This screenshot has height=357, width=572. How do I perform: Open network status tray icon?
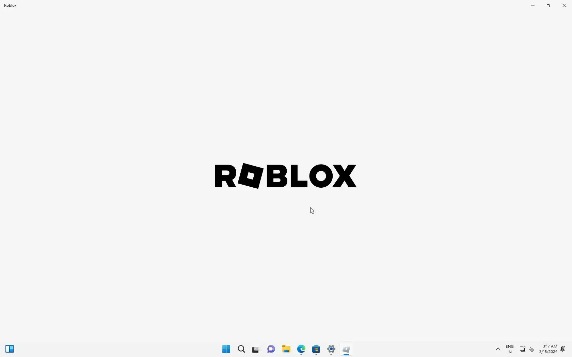point(522,349)
